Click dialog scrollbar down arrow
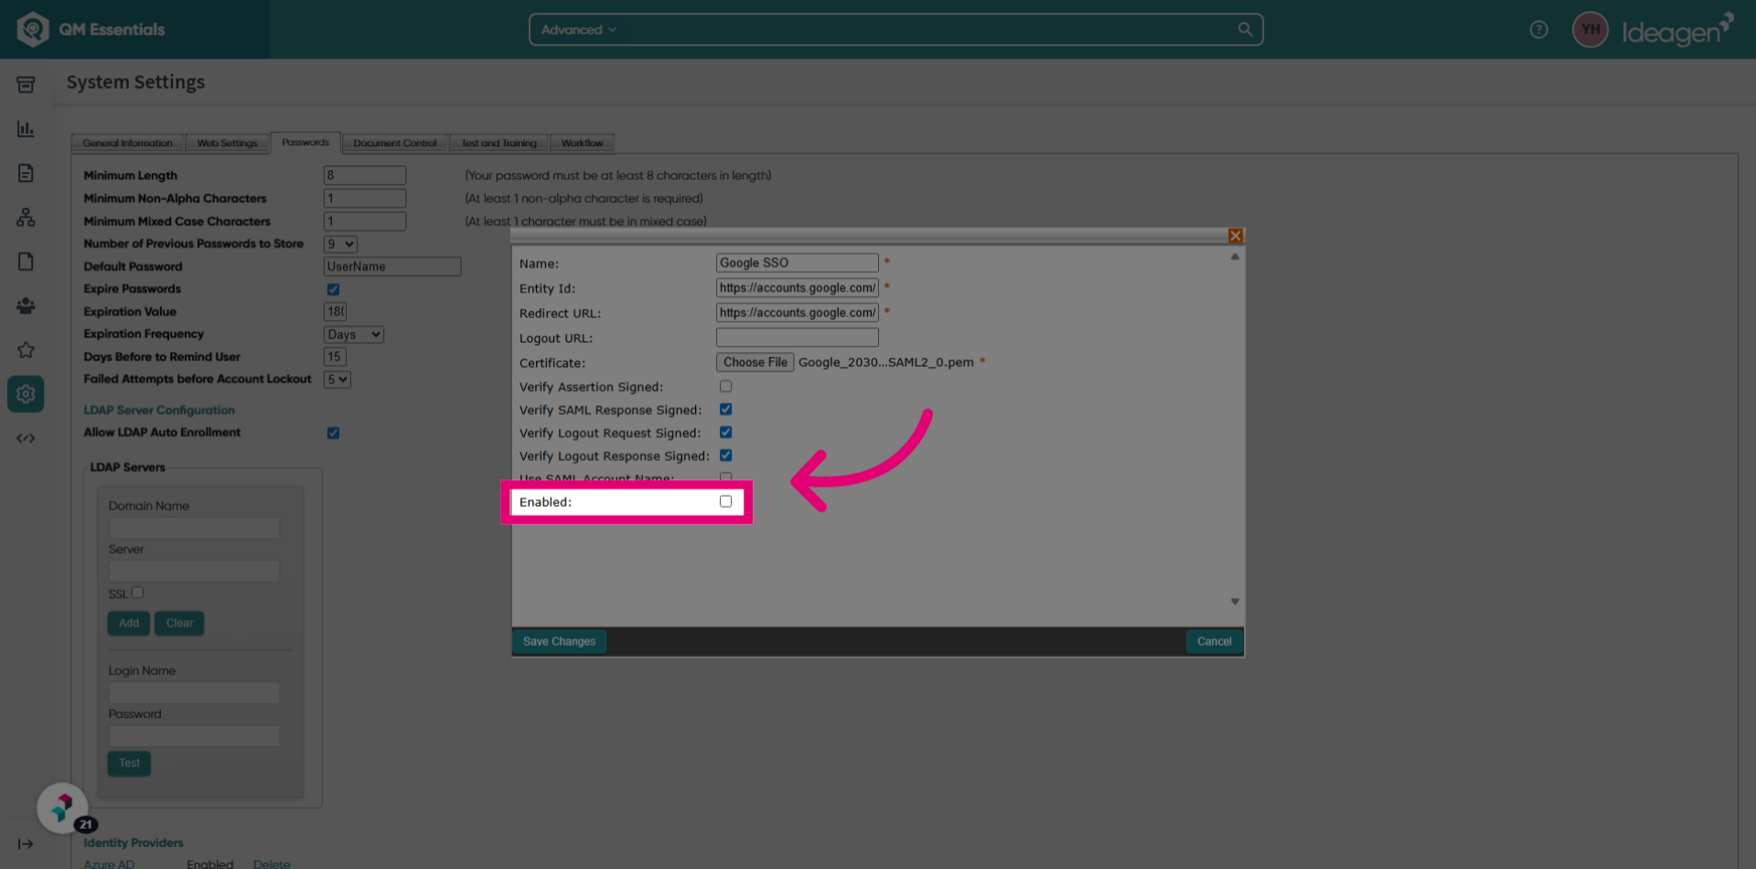 pos(1235,602)
